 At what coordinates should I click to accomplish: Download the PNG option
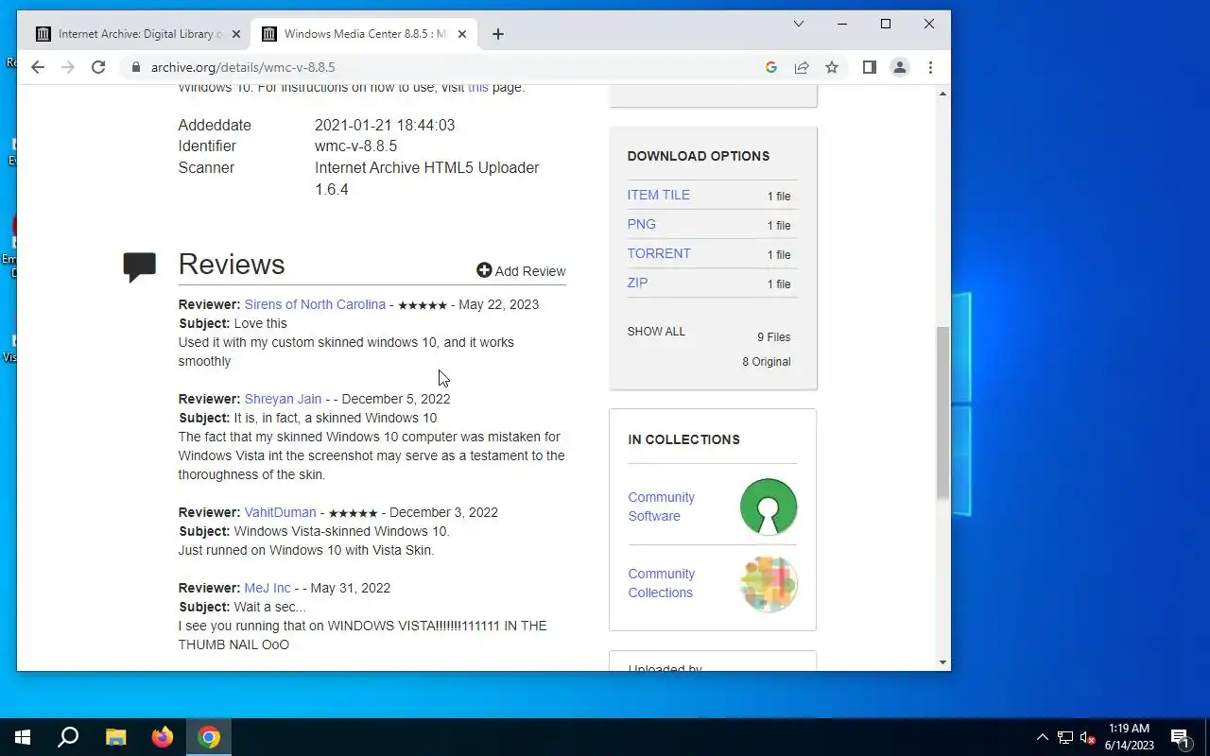point(641,224)
